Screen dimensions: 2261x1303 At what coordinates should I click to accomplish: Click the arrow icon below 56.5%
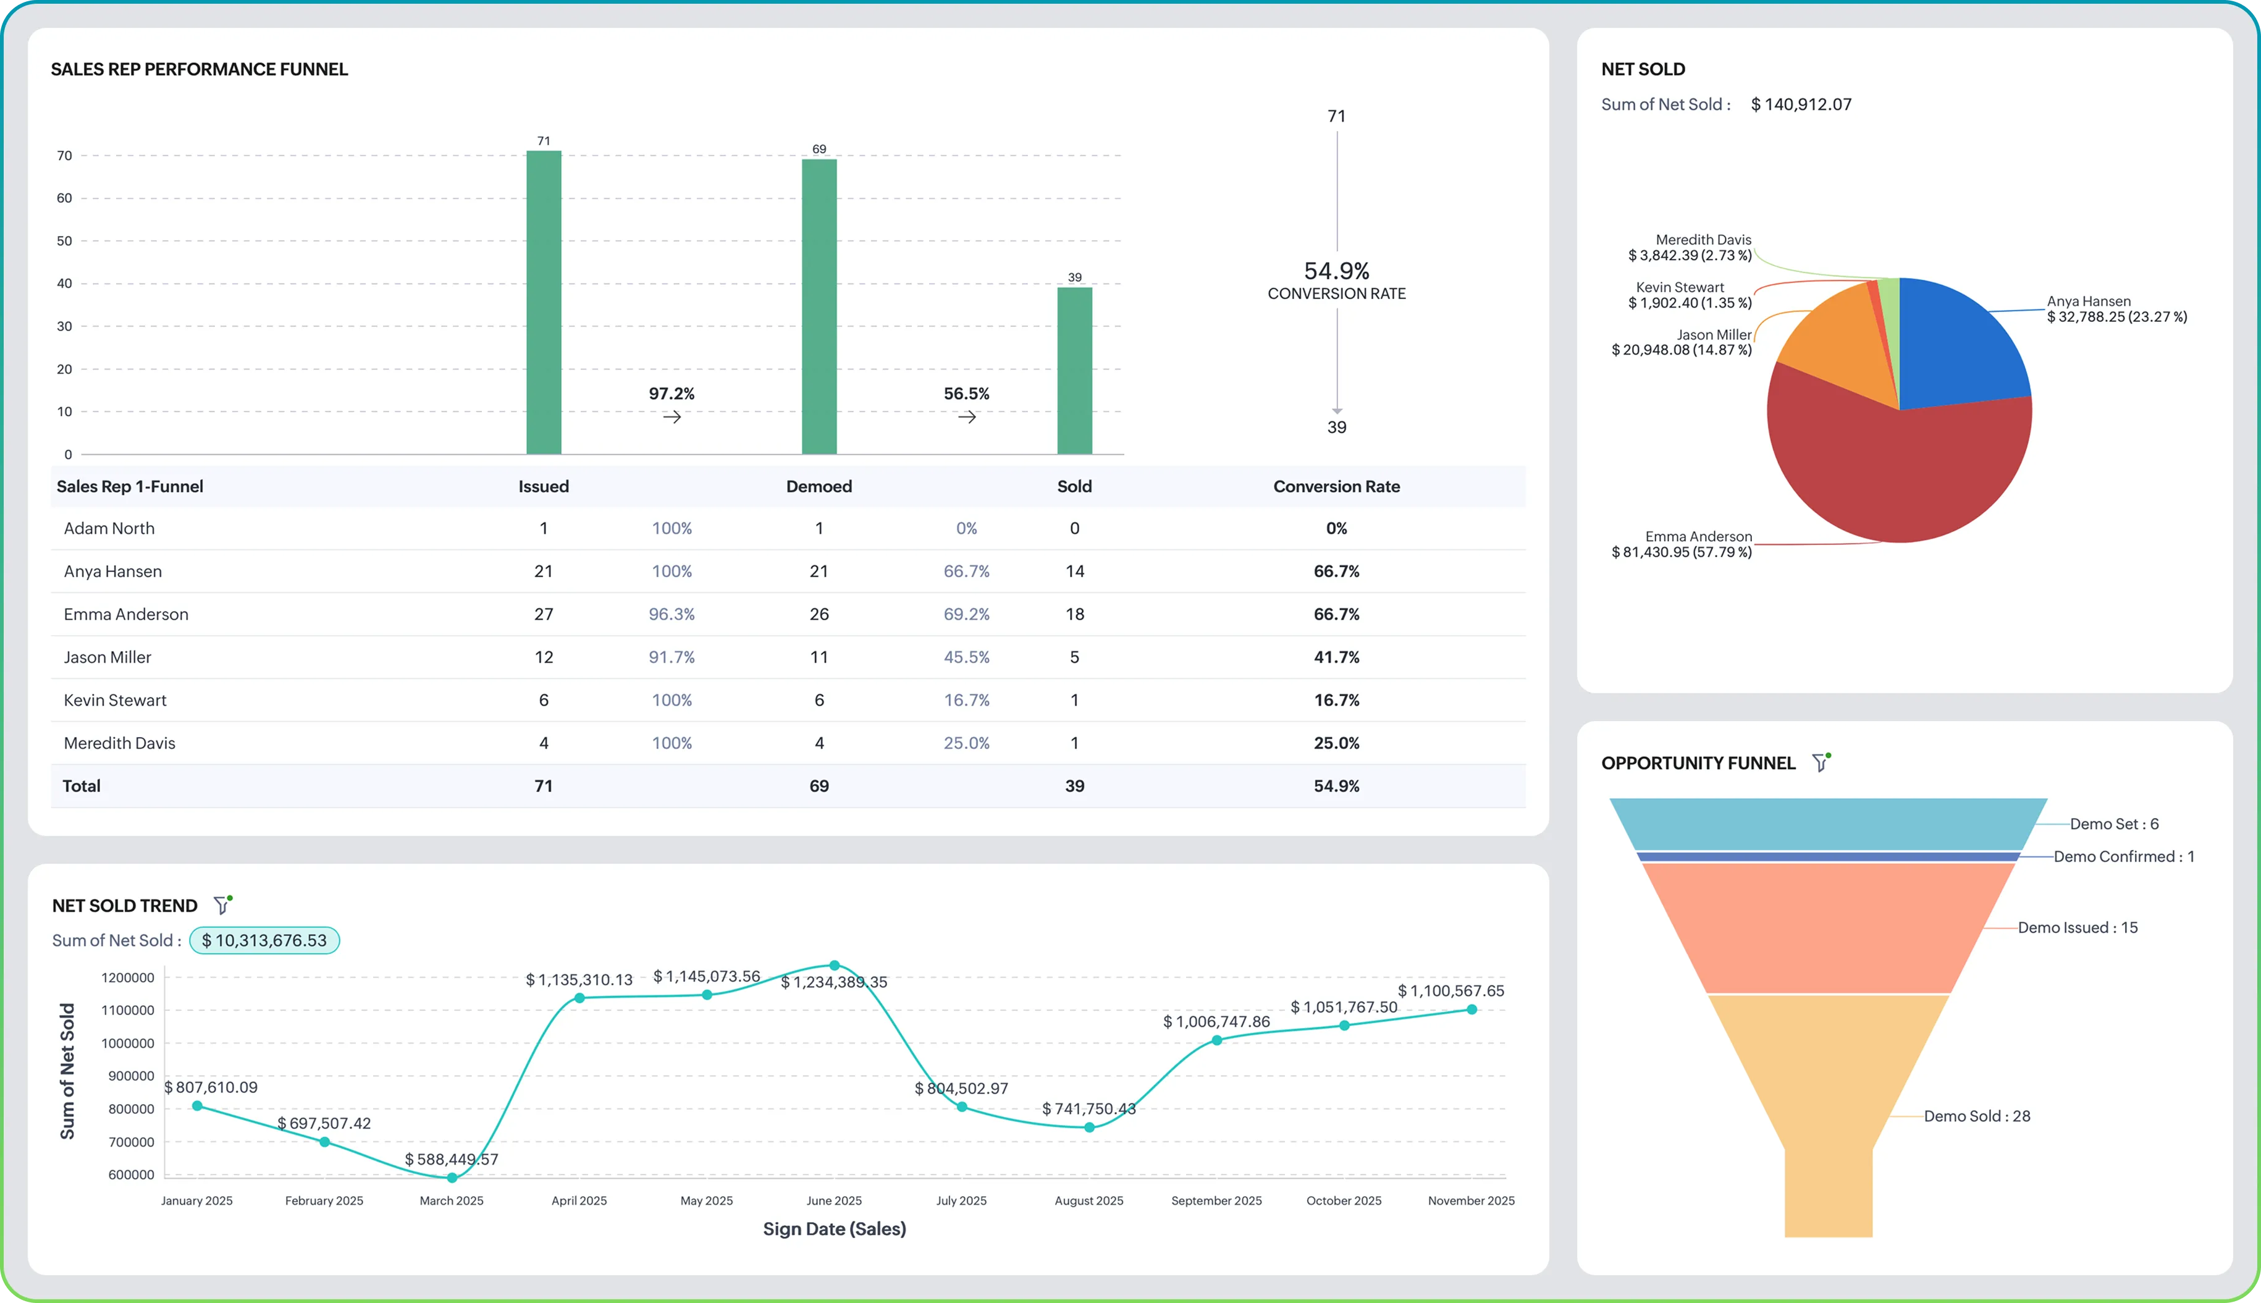[966, 417]
